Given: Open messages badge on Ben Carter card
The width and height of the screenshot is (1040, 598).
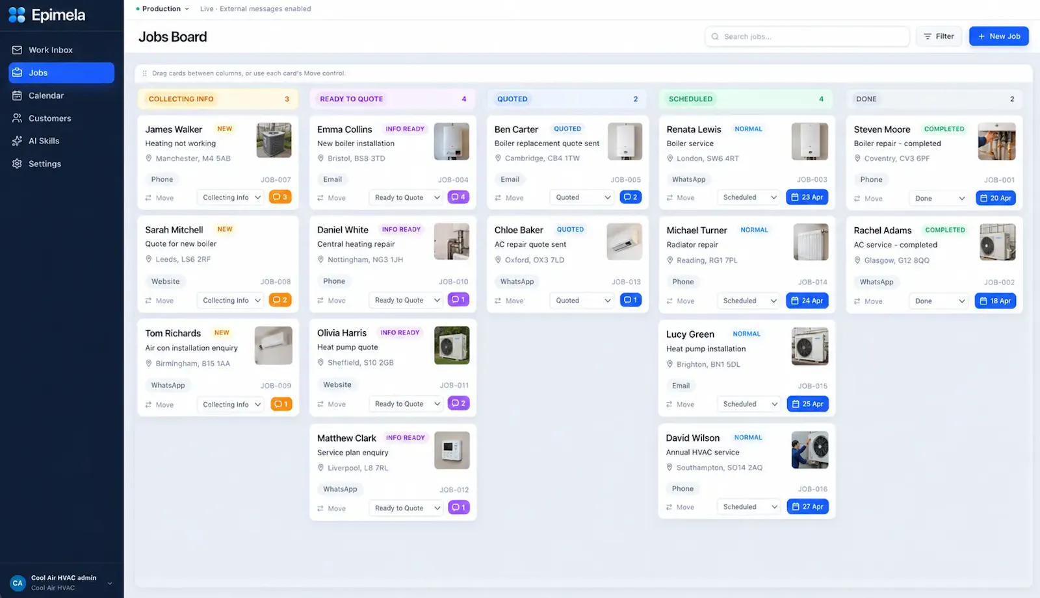Looking at the screenshot, I should click(x=630, y=197).
